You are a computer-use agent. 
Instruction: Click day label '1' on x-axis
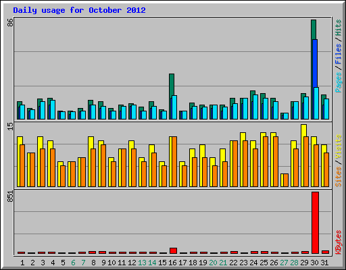[22, 263]
